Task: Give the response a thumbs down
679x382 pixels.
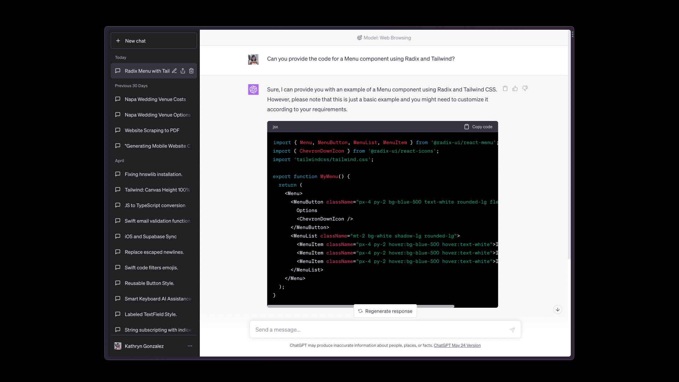Action: [525, 89]
